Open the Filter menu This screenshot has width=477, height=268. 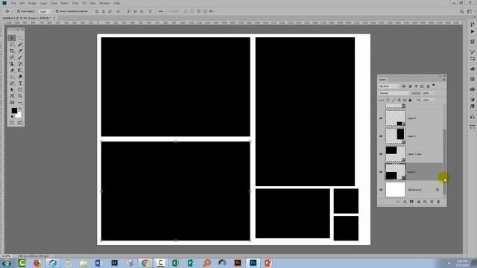coord(75,3)
